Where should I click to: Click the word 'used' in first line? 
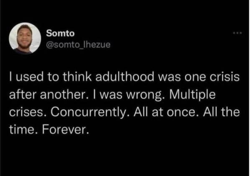pyautogui.click(x=30, y=77)
